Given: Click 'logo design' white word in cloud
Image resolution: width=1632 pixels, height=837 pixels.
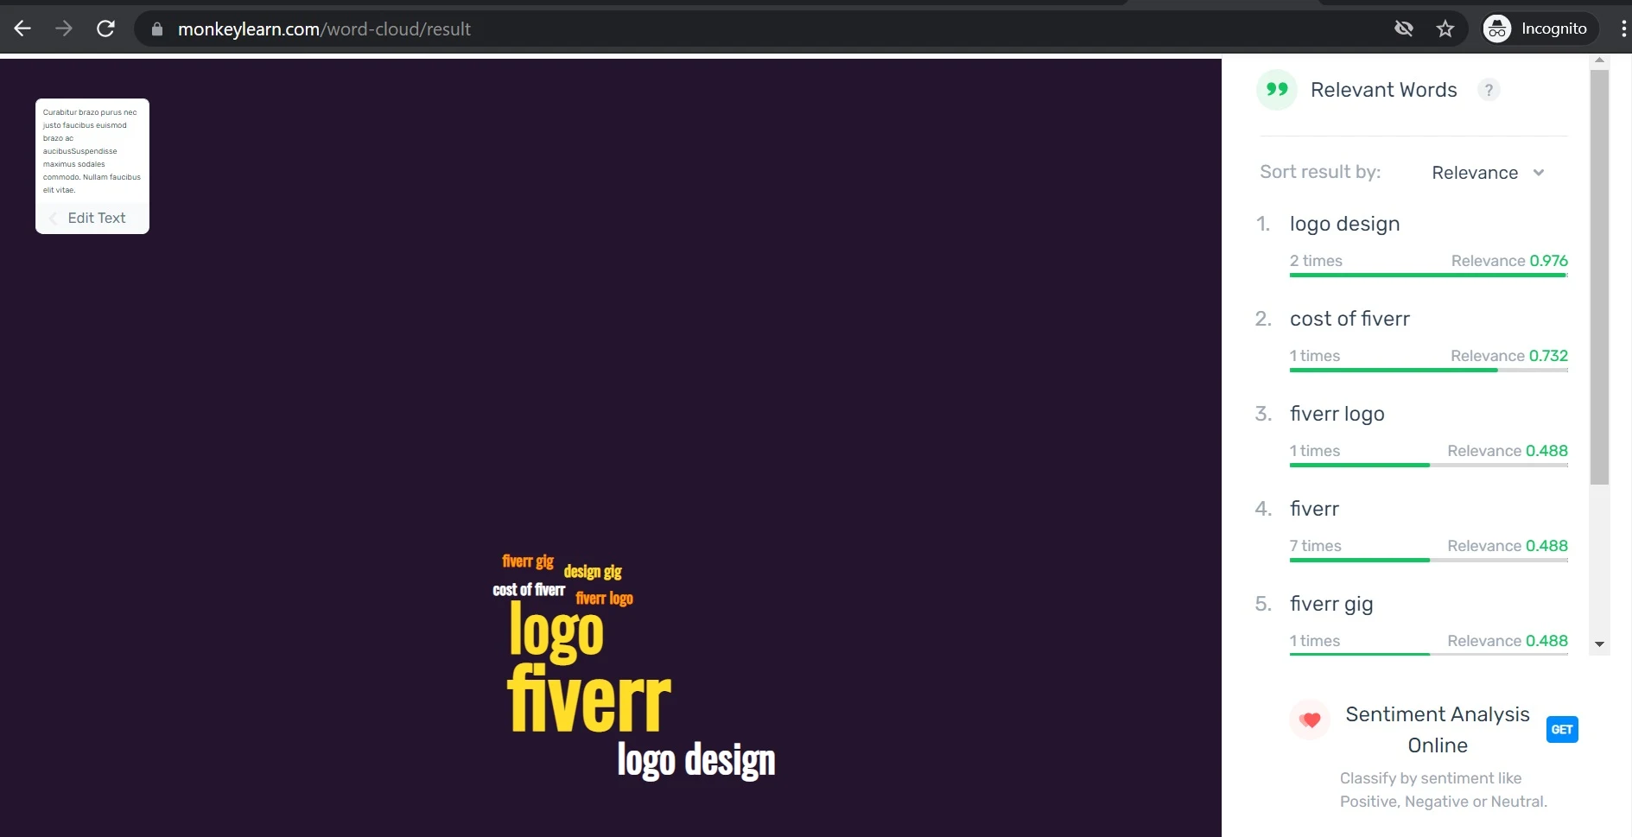Looking at the screenshot, I should 696,760.
